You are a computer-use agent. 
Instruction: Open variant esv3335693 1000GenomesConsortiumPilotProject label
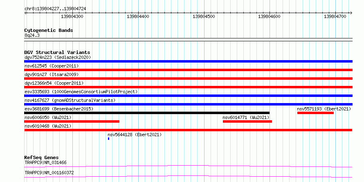point(81,92)
